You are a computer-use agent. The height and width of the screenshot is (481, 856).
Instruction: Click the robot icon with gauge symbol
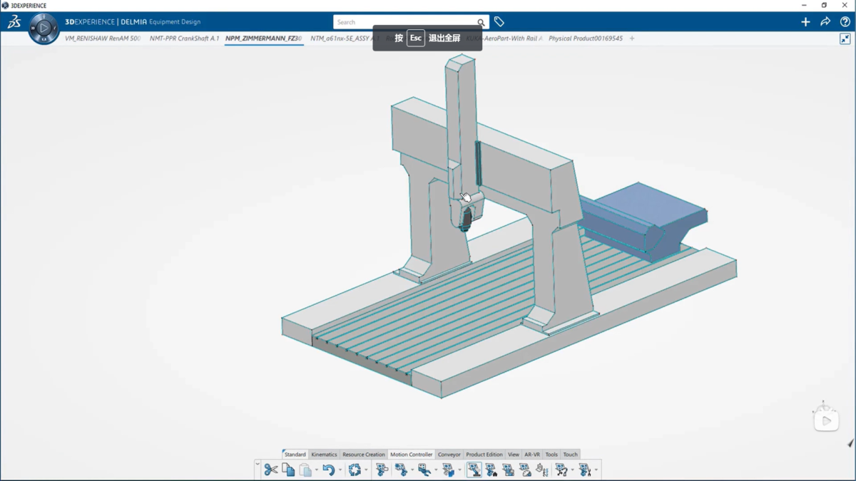tap(526, 470)
